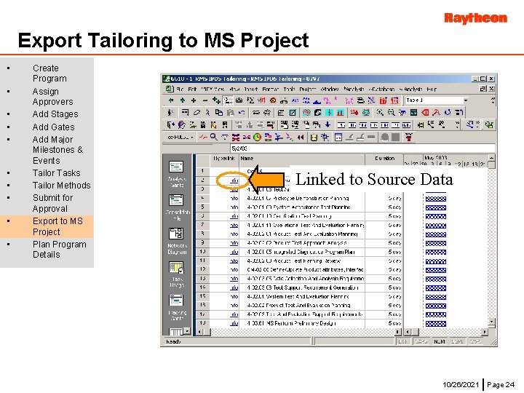The width and height of the screenshot is (524, 393).
Task: Click the magnifying glass icon in bottom toolbar
Action: tap(214, 137)
